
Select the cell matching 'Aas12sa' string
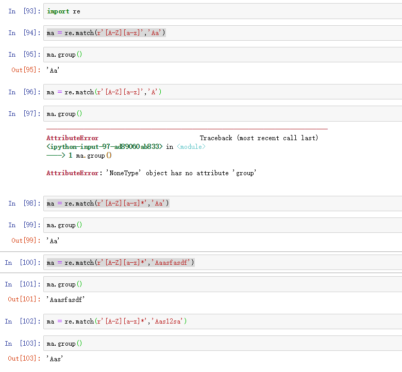[222, 322]
